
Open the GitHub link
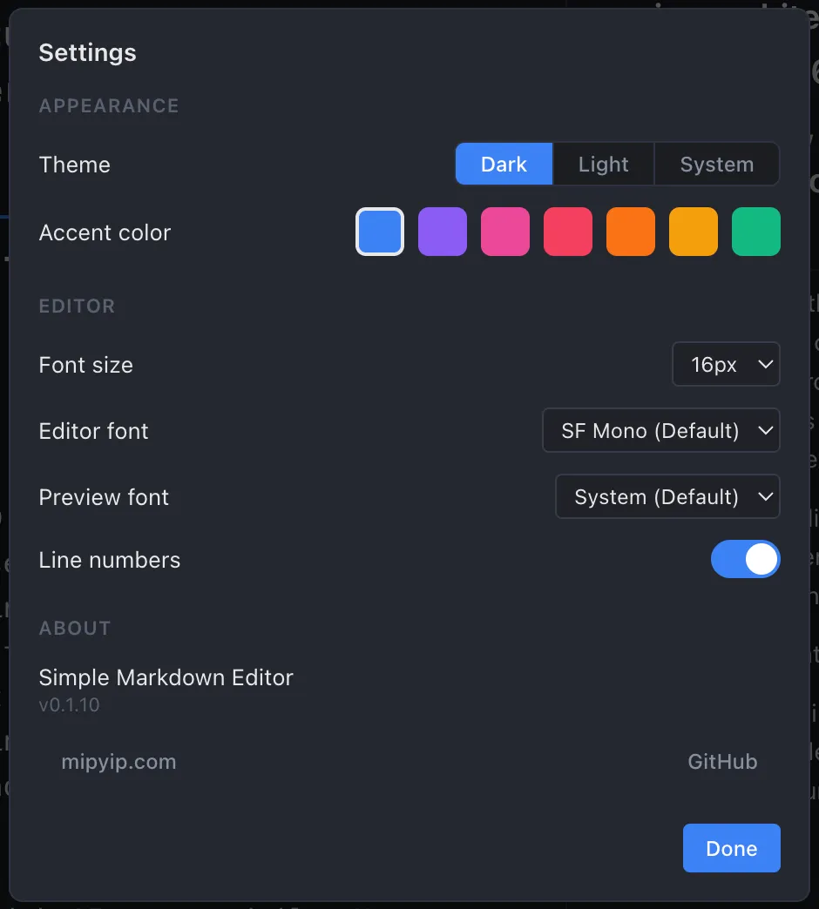722,761
